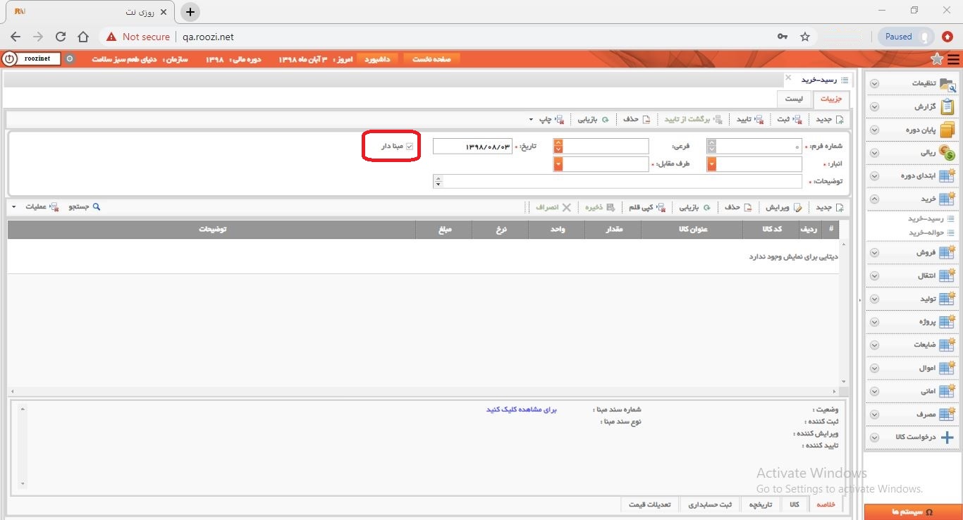Image resolution: width=963 pixels, height=520 pixels.
Task: Click the پایان دوره icon in sidebar
Action: pos(947,130)
